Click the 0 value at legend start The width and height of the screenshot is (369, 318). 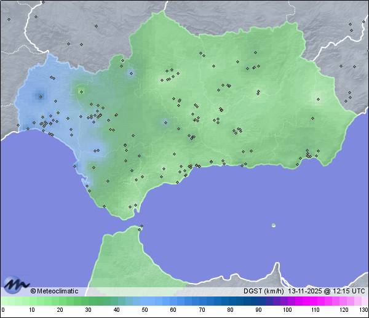(3, 310)
